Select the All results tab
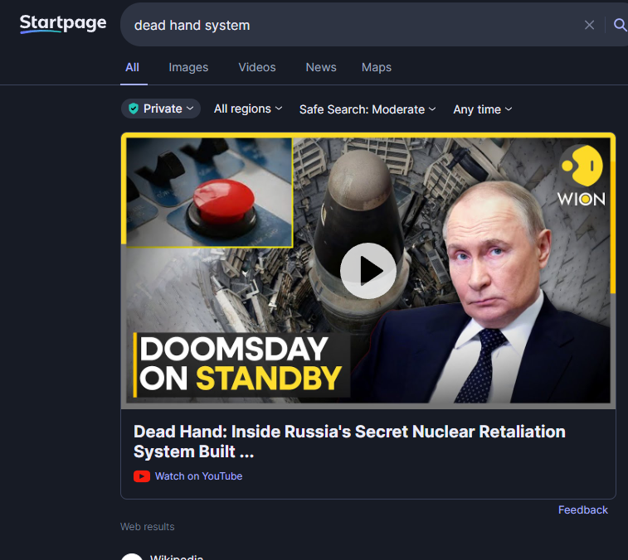This screenshot has height=560, width=628. point(133,67)
